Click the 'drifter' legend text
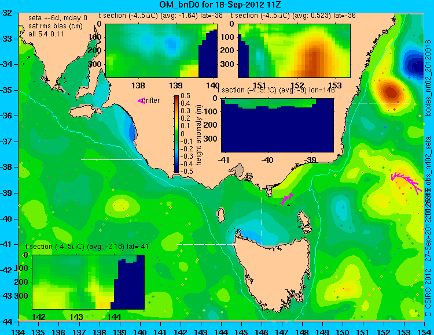 coord(152,100)
